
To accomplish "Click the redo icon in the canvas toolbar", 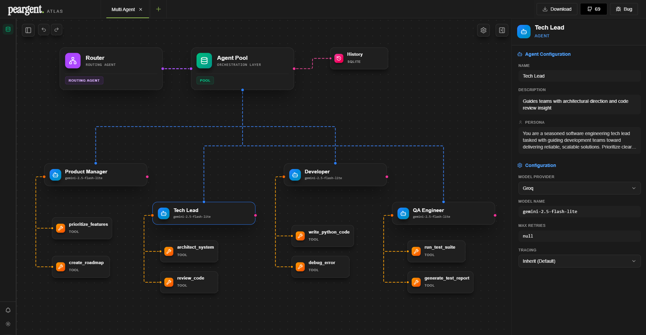I will coord(57,30).
